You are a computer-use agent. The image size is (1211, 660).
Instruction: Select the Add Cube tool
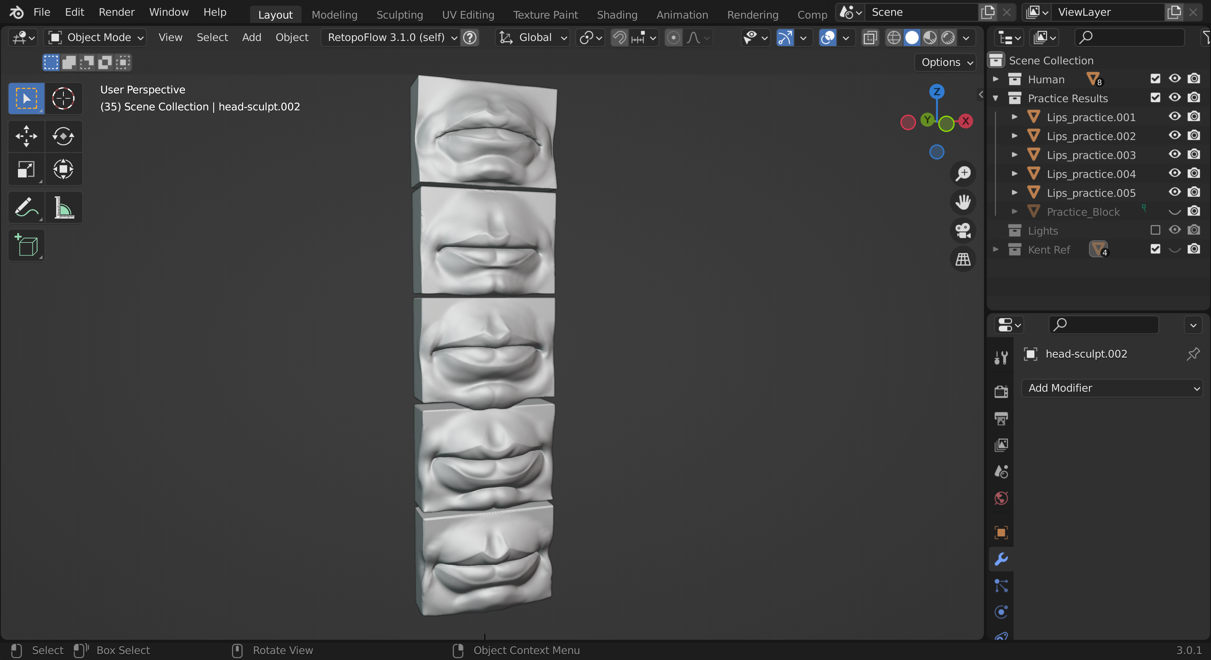(x=26, y=245)
